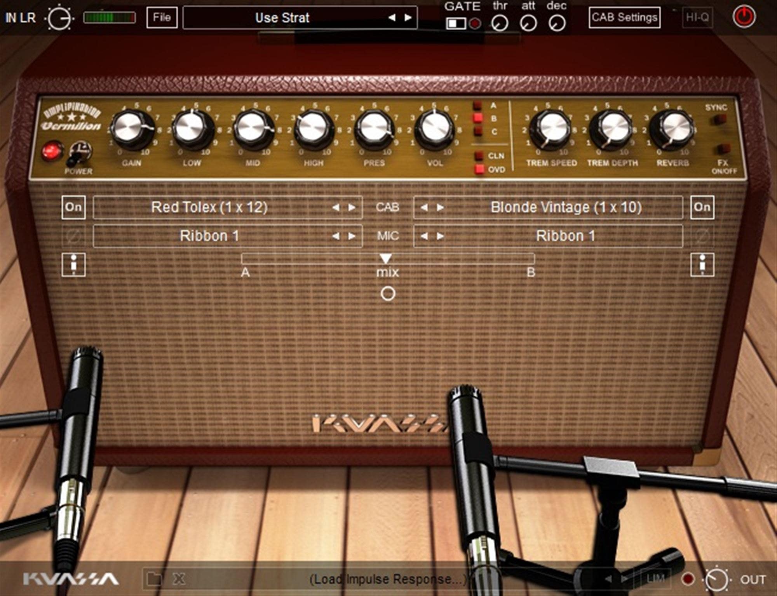Screen dimensions: 777x596
Task: Click the Load Impulse Response field
Action: (x=388, y=579)
